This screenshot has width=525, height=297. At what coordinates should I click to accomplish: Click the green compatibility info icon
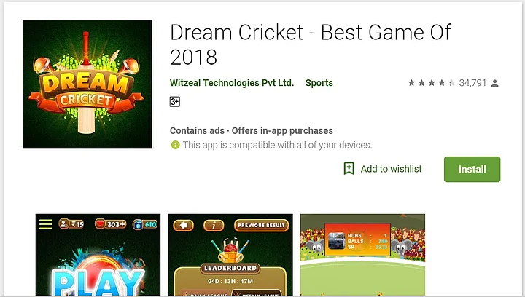[175, 145]
